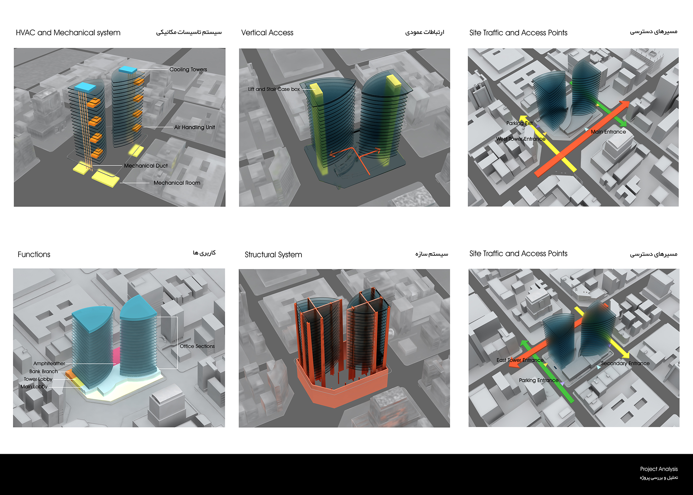Click the 'Office Sections' label
The image size is (693, 495).
coord(197,346)
